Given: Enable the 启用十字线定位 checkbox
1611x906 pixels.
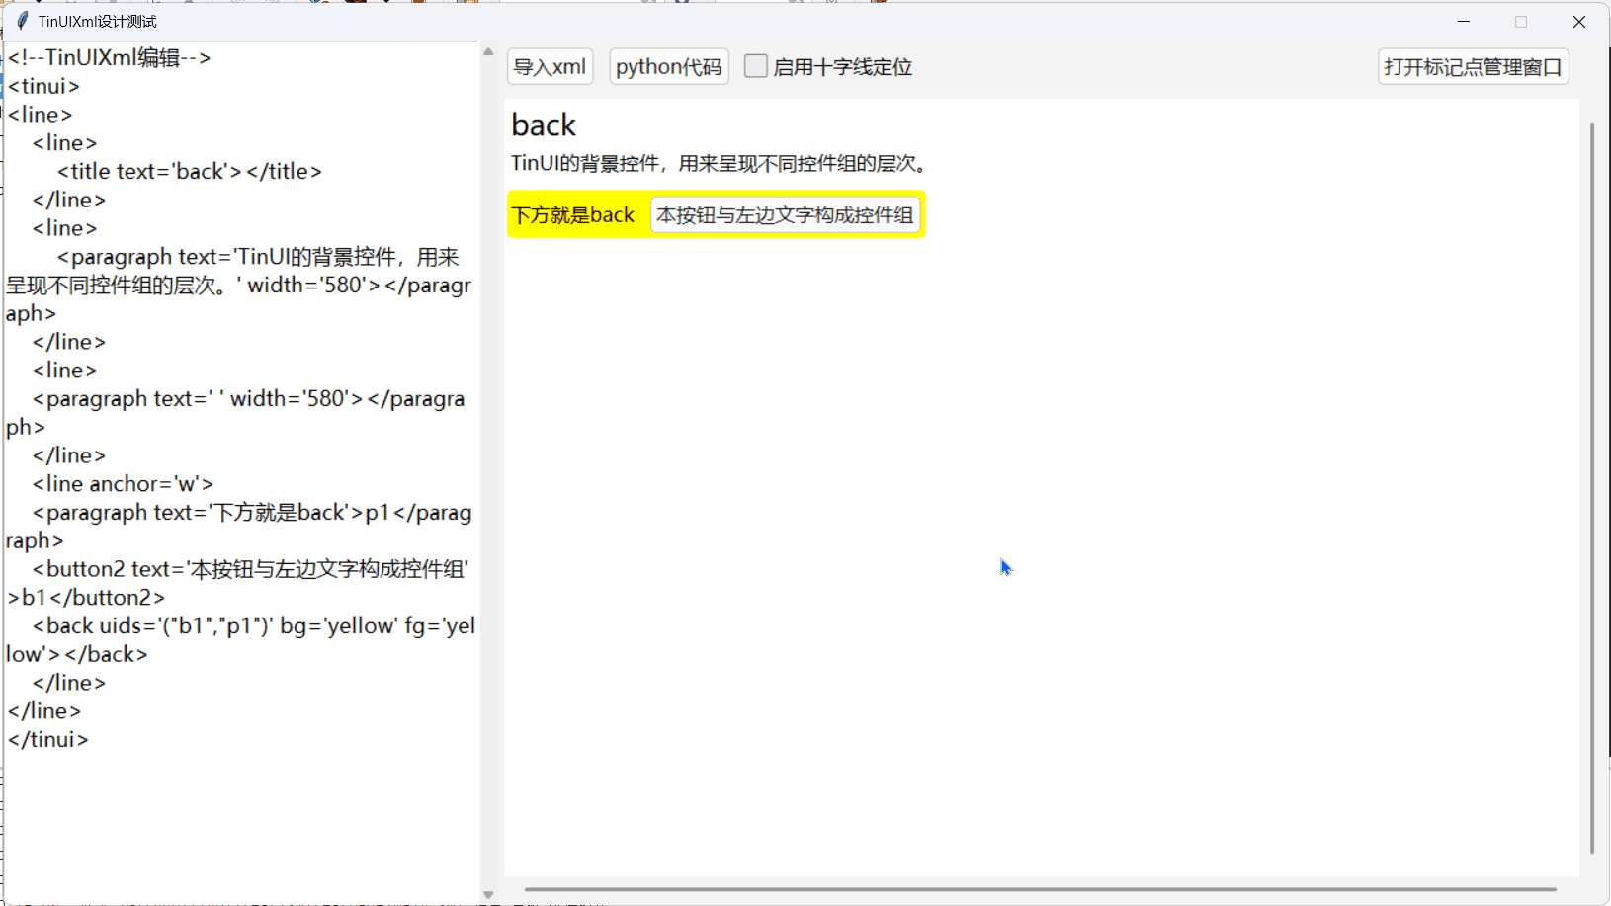Looking at the screenshot, I should (756, 66).
